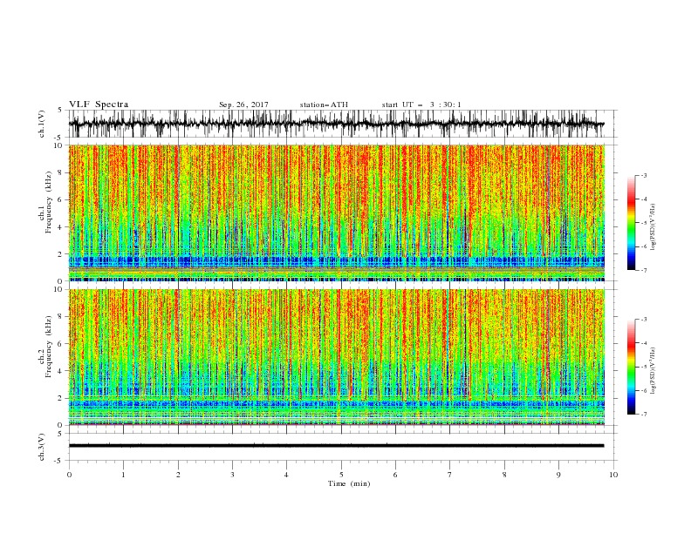Click time-axis tick label "8"
Viewport: 691px width, 533px height.
coord(504,475)
